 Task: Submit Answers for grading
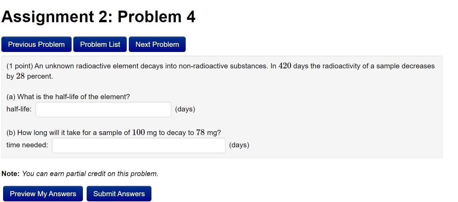[119, 193]
